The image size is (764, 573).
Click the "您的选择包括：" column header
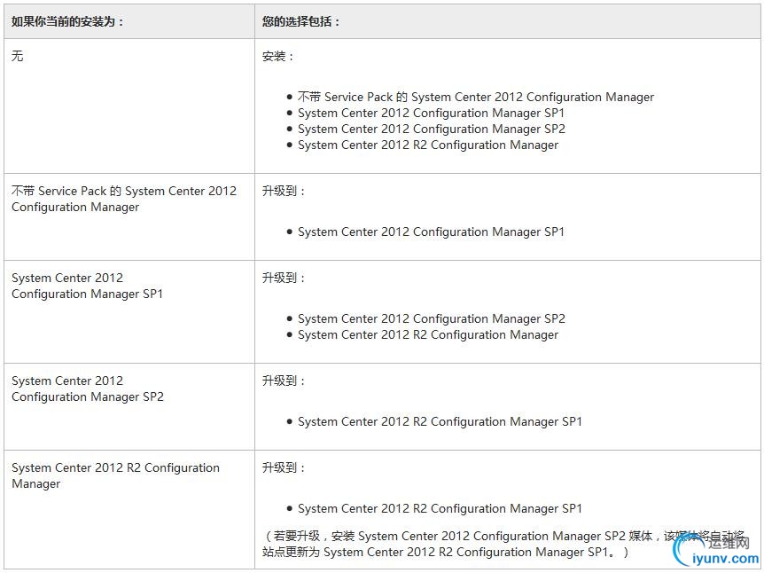point(301,21)
